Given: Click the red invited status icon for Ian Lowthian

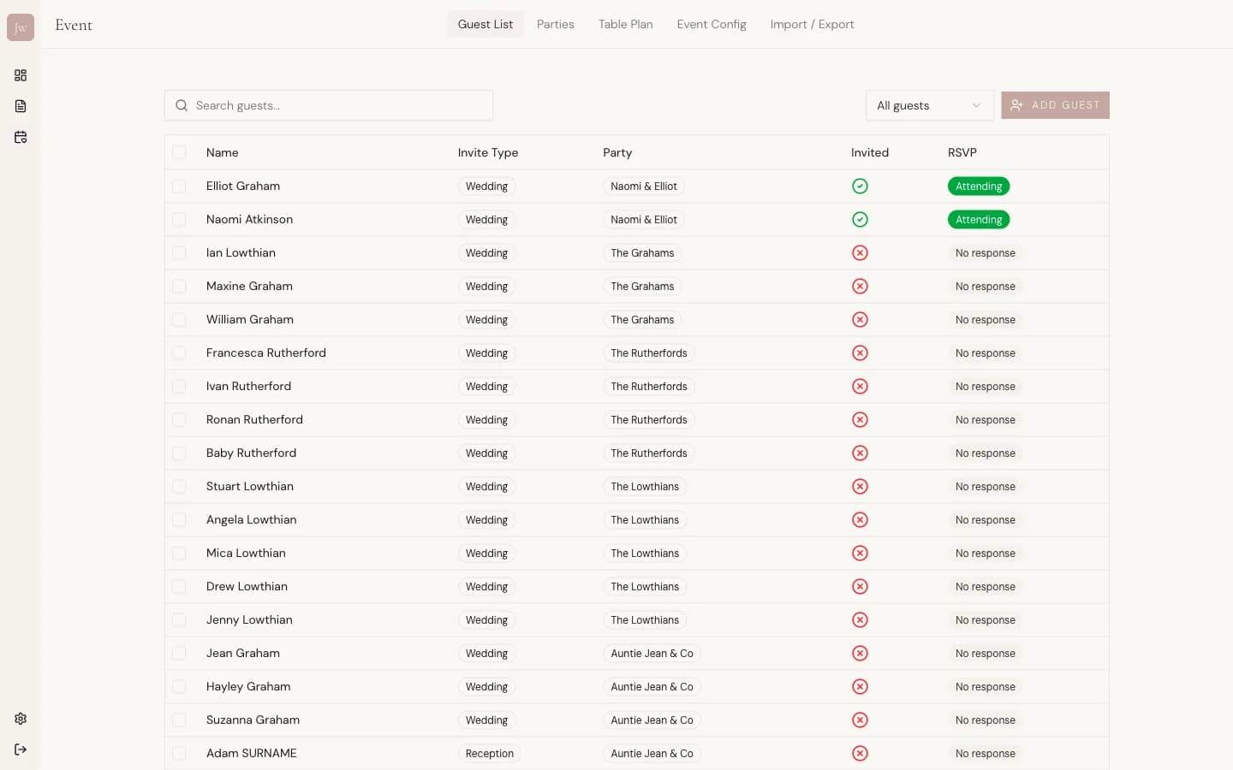Looking at the screenshot, I should coord(860,252).
